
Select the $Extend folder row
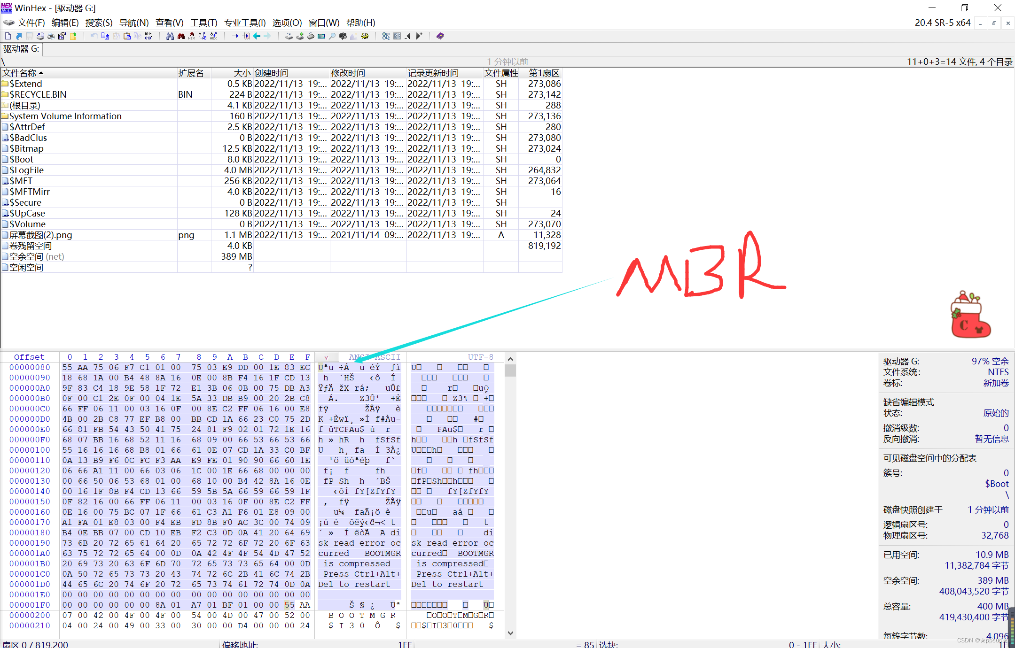(281, 84)
